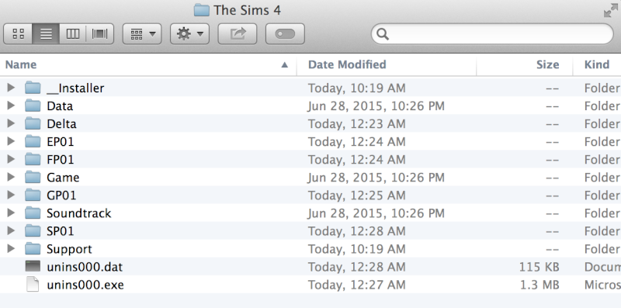This screenshot has width=621, height=308.
Task: Sort by the Size column header
Action: 548,64
